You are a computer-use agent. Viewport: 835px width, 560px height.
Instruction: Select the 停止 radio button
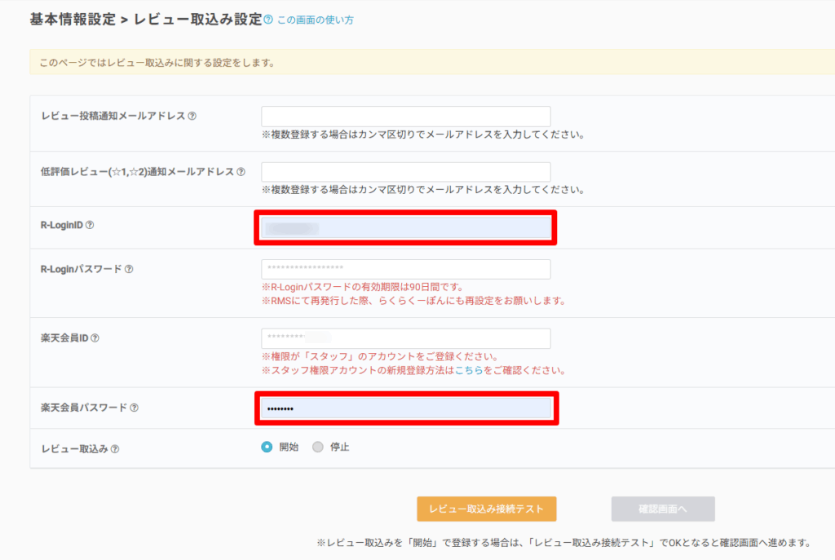point(318,447)
